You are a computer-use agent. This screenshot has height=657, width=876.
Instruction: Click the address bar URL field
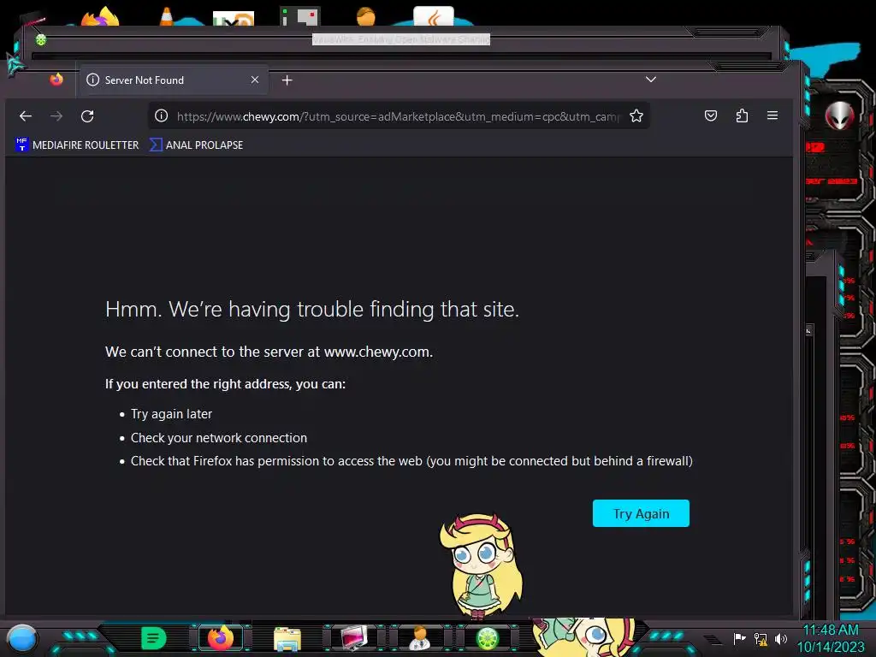(398, 116)
